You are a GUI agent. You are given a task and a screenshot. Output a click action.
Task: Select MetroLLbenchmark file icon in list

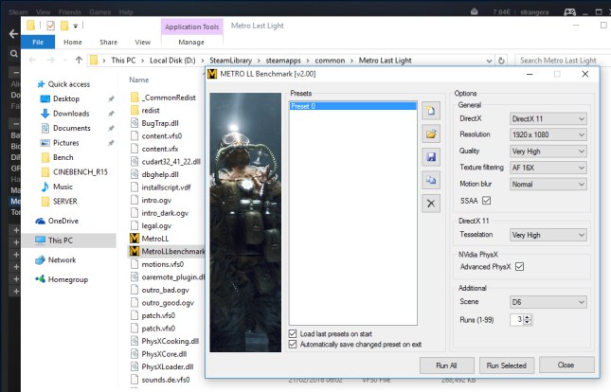(x=135, y=251)
